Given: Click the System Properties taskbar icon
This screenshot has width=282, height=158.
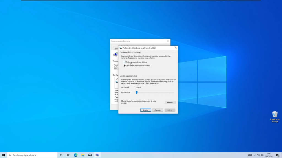Looking at the screenshot, I should (x=97, y=155).
